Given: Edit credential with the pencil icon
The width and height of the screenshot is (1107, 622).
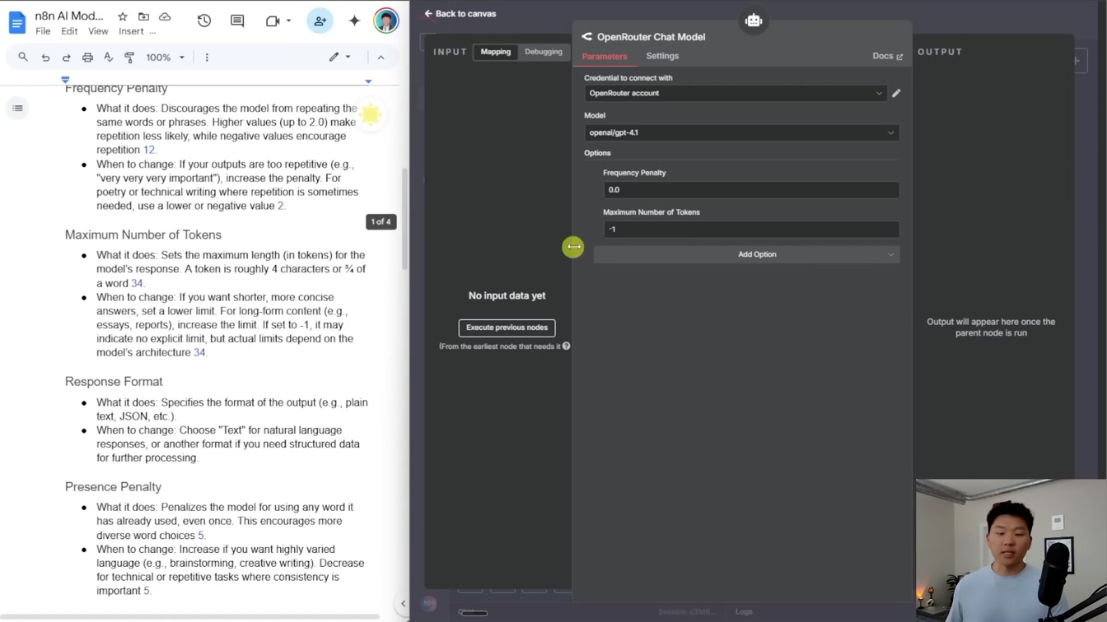Looking at the screenshot, I should pyautogui.click(x=896, y=93).
